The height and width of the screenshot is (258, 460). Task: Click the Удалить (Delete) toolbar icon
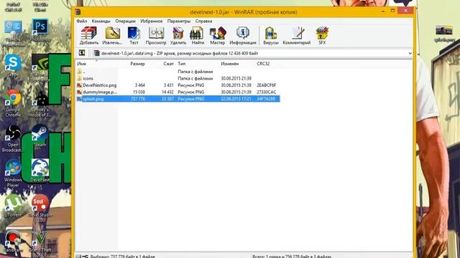pyautogui.click(x=178, y=35)
